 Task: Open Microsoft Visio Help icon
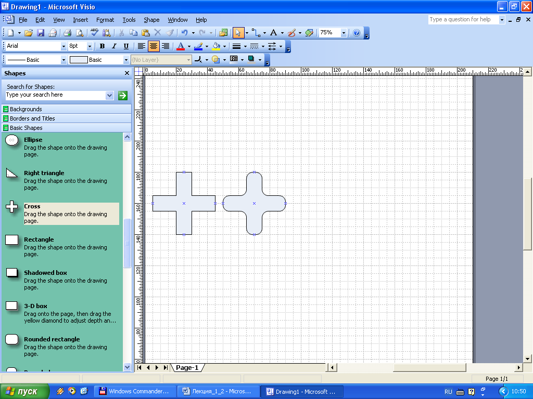[x=357, y=33]
